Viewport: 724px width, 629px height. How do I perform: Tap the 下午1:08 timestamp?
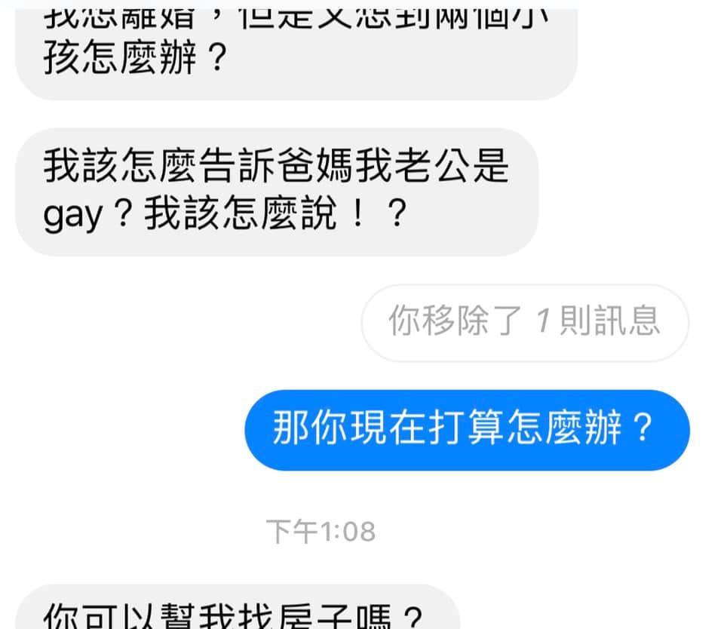(321, 531)
